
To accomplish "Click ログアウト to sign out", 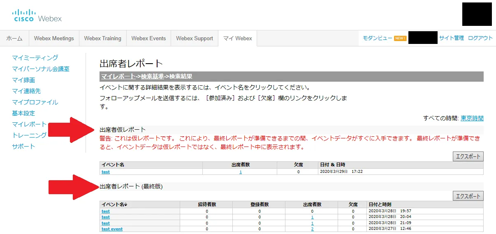I will [480, 38].
